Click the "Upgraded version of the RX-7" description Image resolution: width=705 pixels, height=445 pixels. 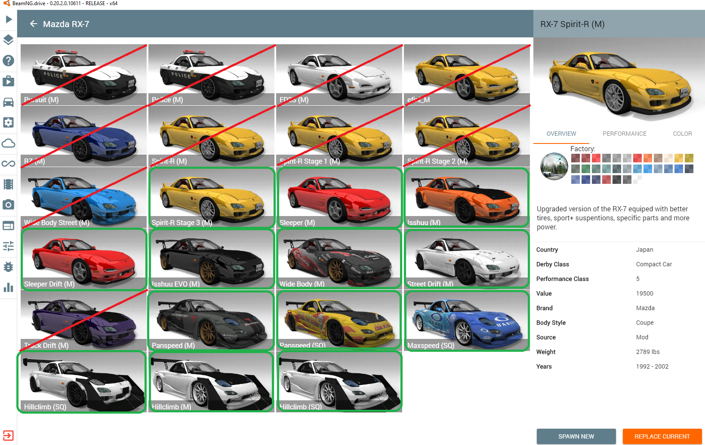[x=613, y=218]
